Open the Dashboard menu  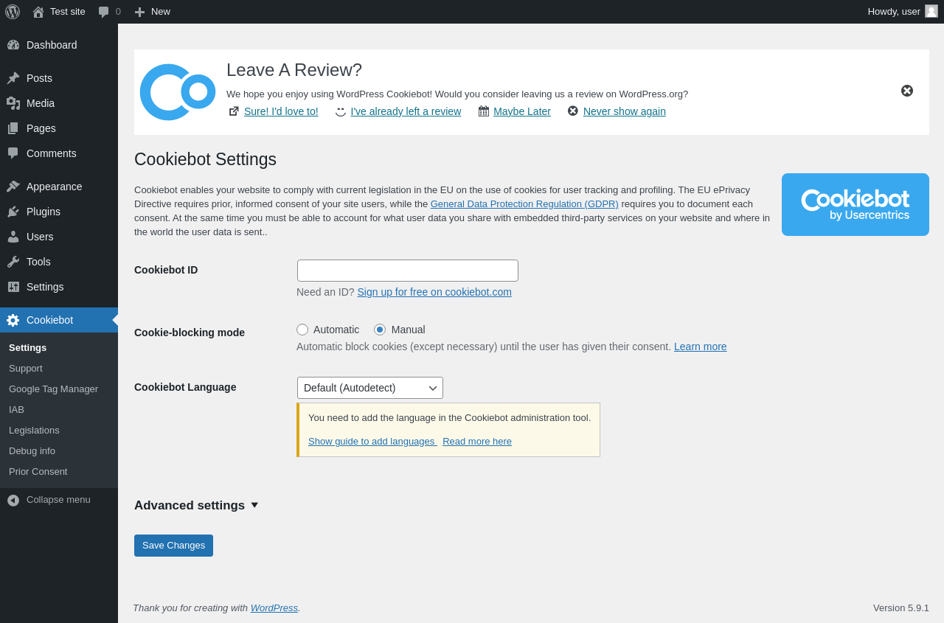point(59,45)
